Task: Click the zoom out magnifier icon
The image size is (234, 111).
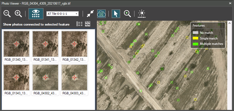Action: tap(7, 14)
